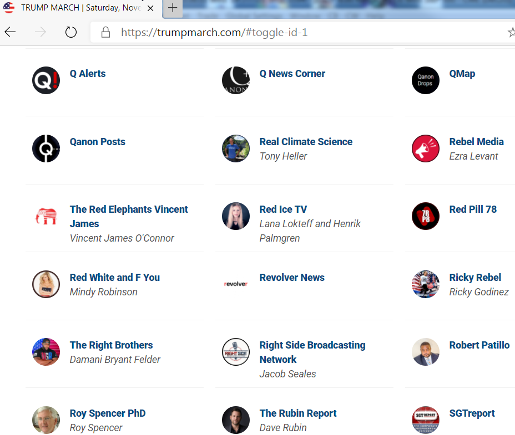Click the Q News Corner avatar
515x435 pixels.
(x=236, y=80)
